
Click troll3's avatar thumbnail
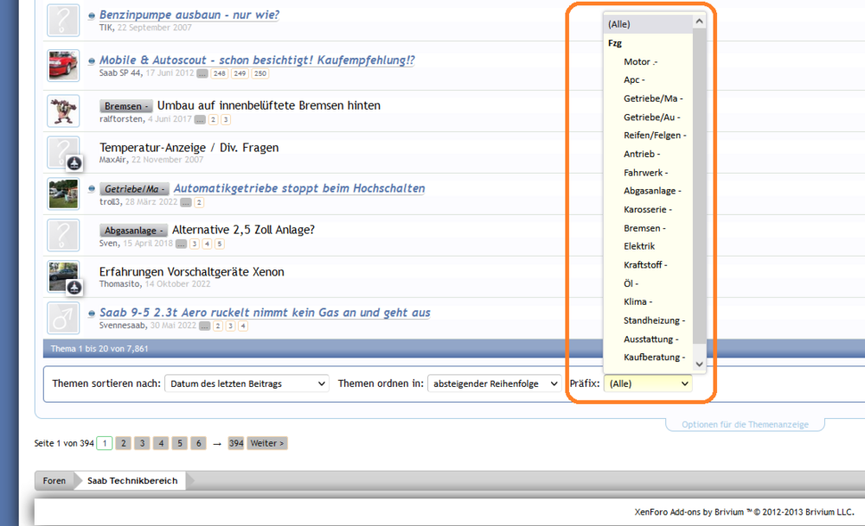click(63, 193)
